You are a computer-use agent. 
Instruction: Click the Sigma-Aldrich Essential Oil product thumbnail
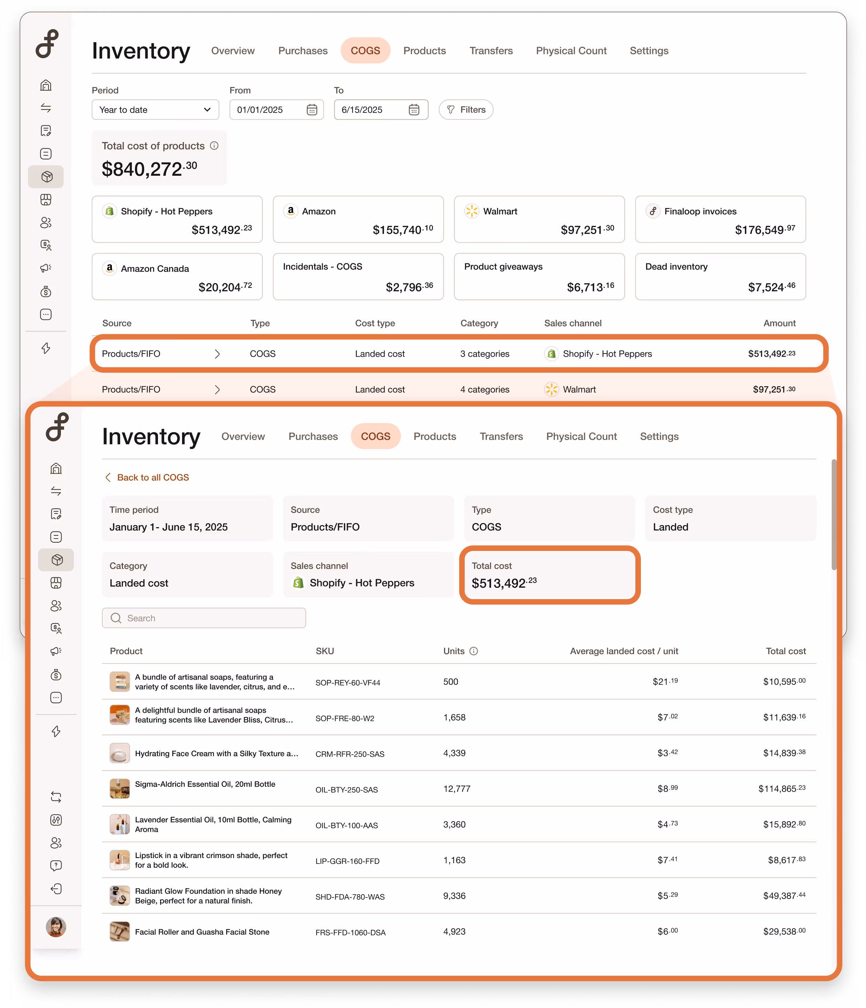[120, 789]
